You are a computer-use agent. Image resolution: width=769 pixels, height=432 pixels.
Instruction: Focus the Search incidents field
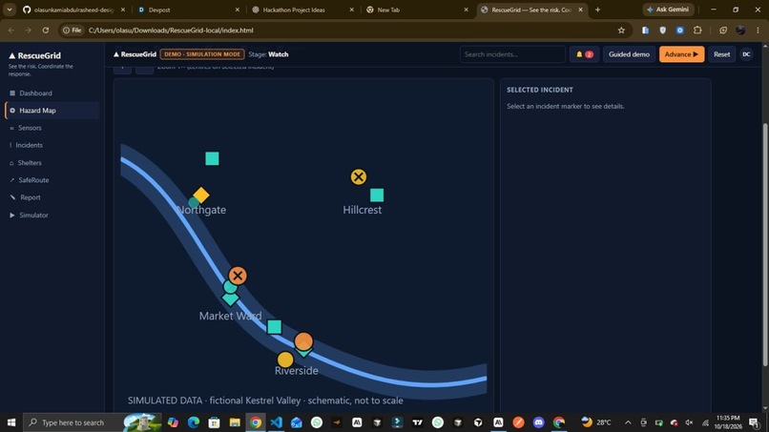(x=512, y=54)
